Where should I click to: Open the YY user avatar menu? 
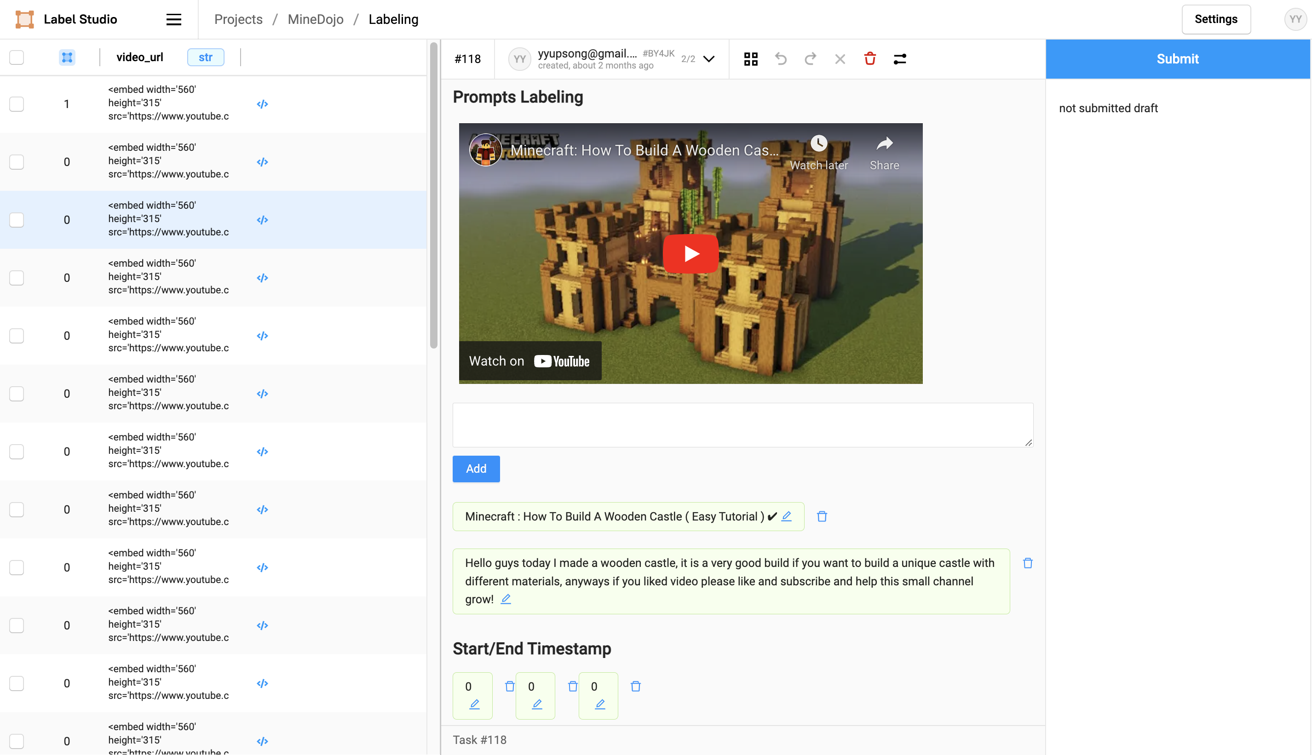1295,19
